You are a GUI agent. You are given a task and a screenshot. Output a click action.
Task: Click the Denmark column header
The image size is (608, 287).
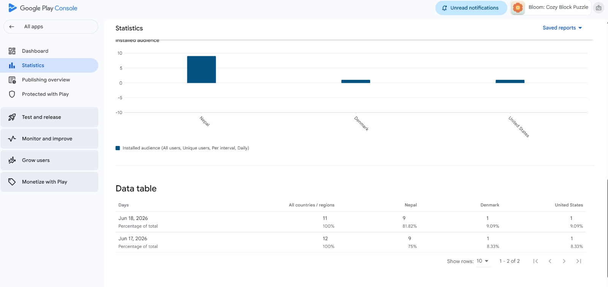point(490,205)
